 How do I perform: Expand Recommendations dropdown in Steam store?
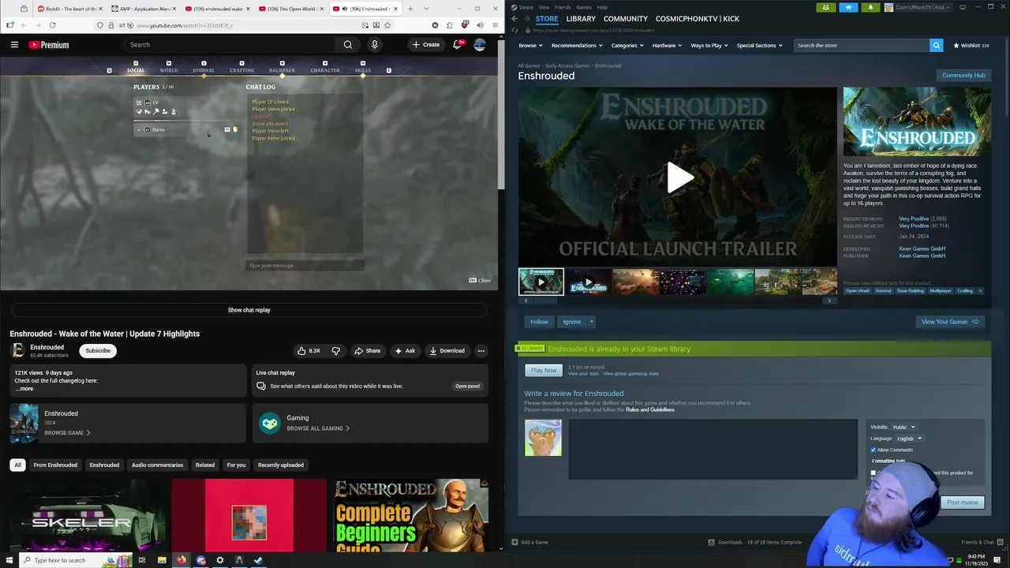click(x=577, y=45)
